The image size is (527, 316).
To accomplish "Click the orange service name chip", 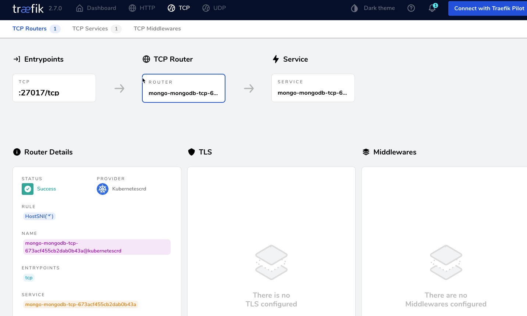I will [x=81, y=304].
